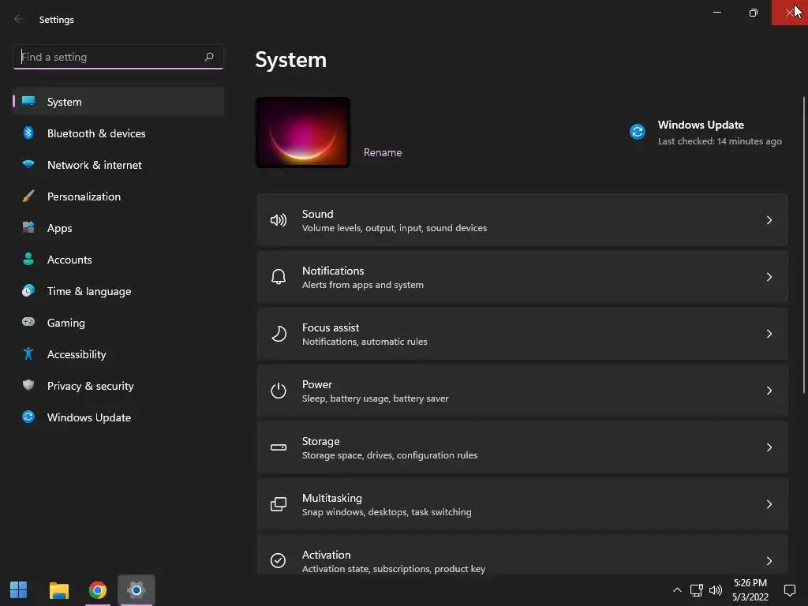Screen dimensions: 808x606
Task: Open Activation settings by its title
Action: coord(326,555)
